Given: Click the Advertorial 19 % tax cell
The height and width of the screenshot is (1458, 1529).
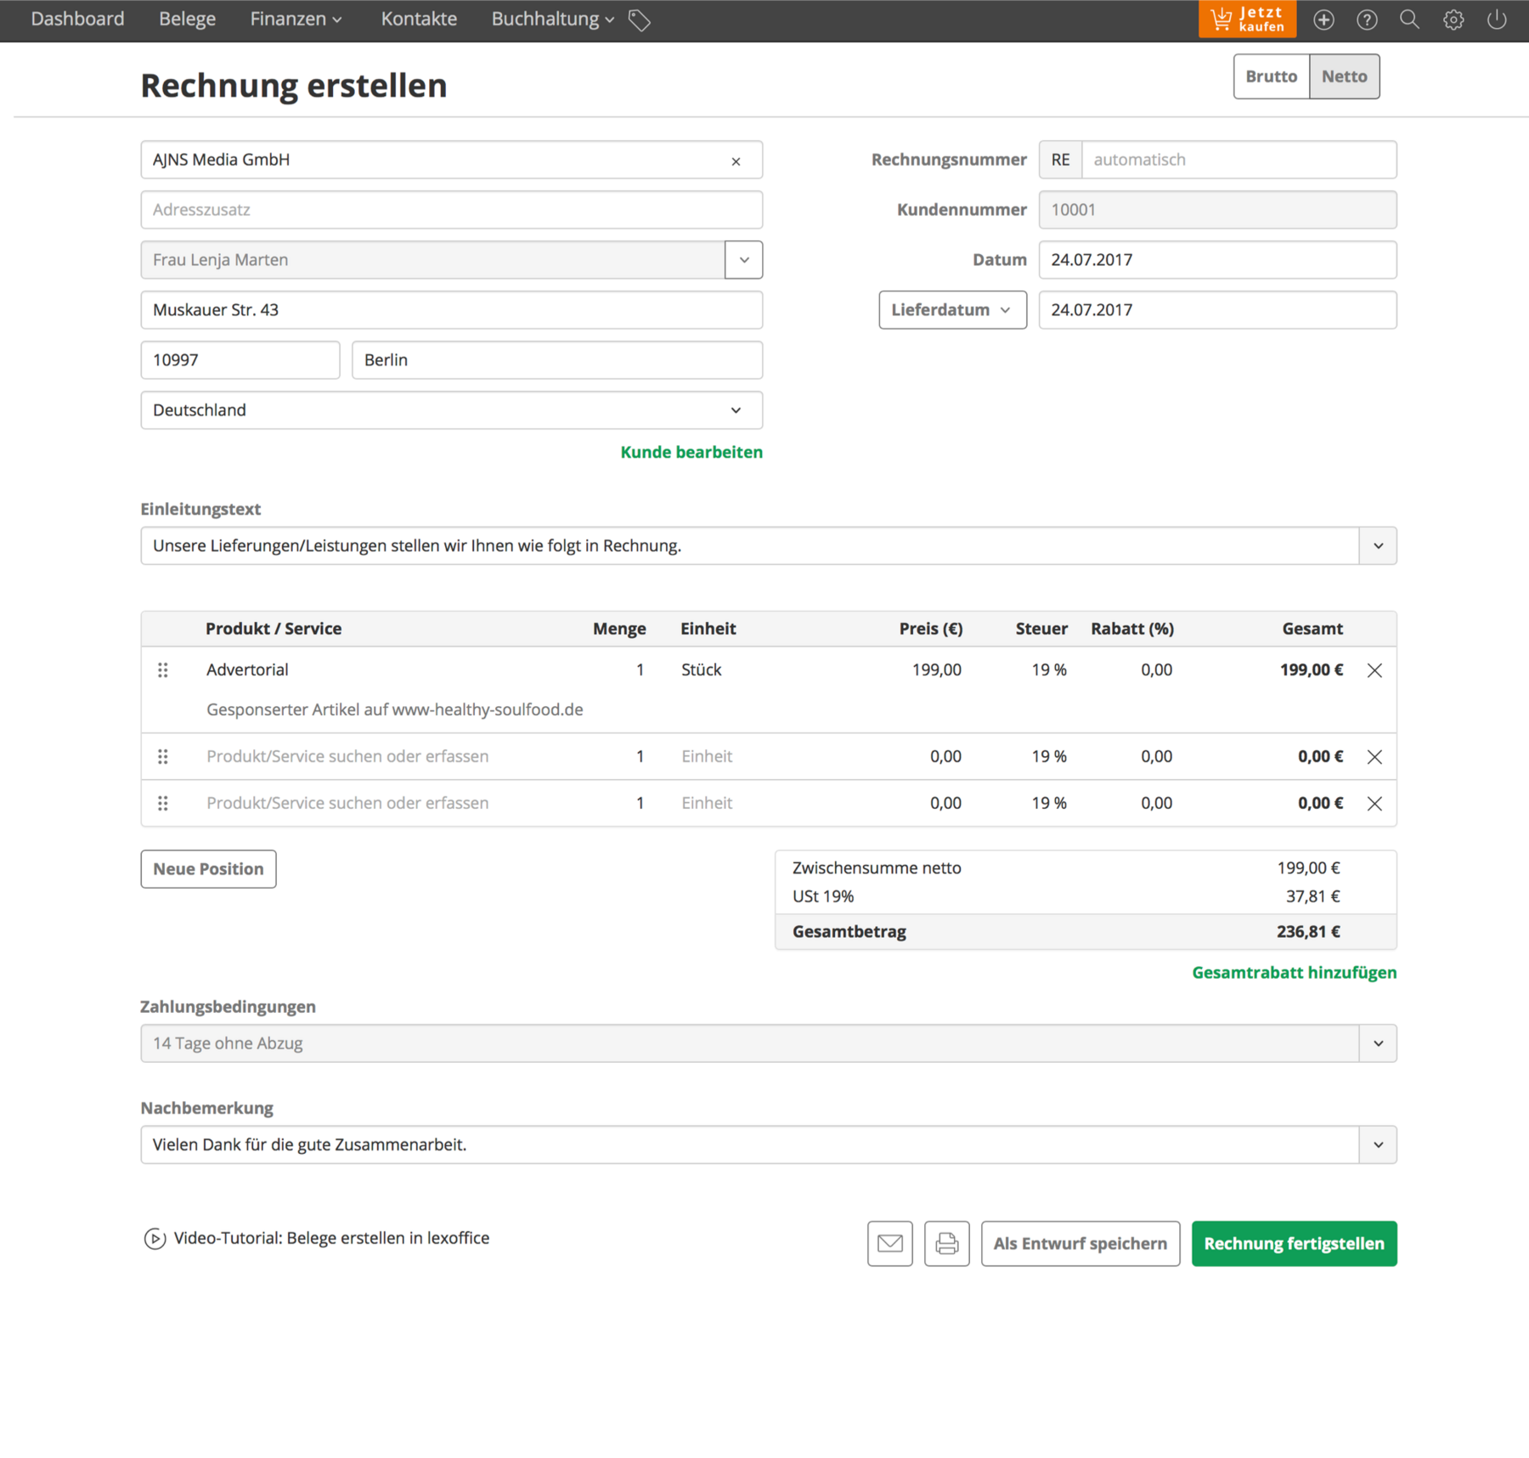Looking at the screenshot, I should [x=1049, y=670].
